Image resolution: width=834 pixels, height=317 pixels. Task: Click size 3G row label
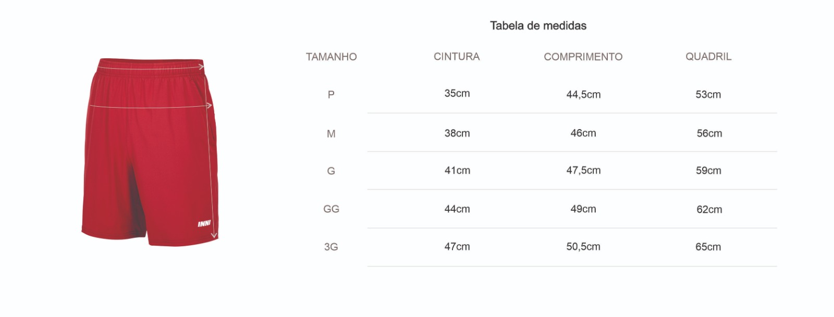[331, 247]
